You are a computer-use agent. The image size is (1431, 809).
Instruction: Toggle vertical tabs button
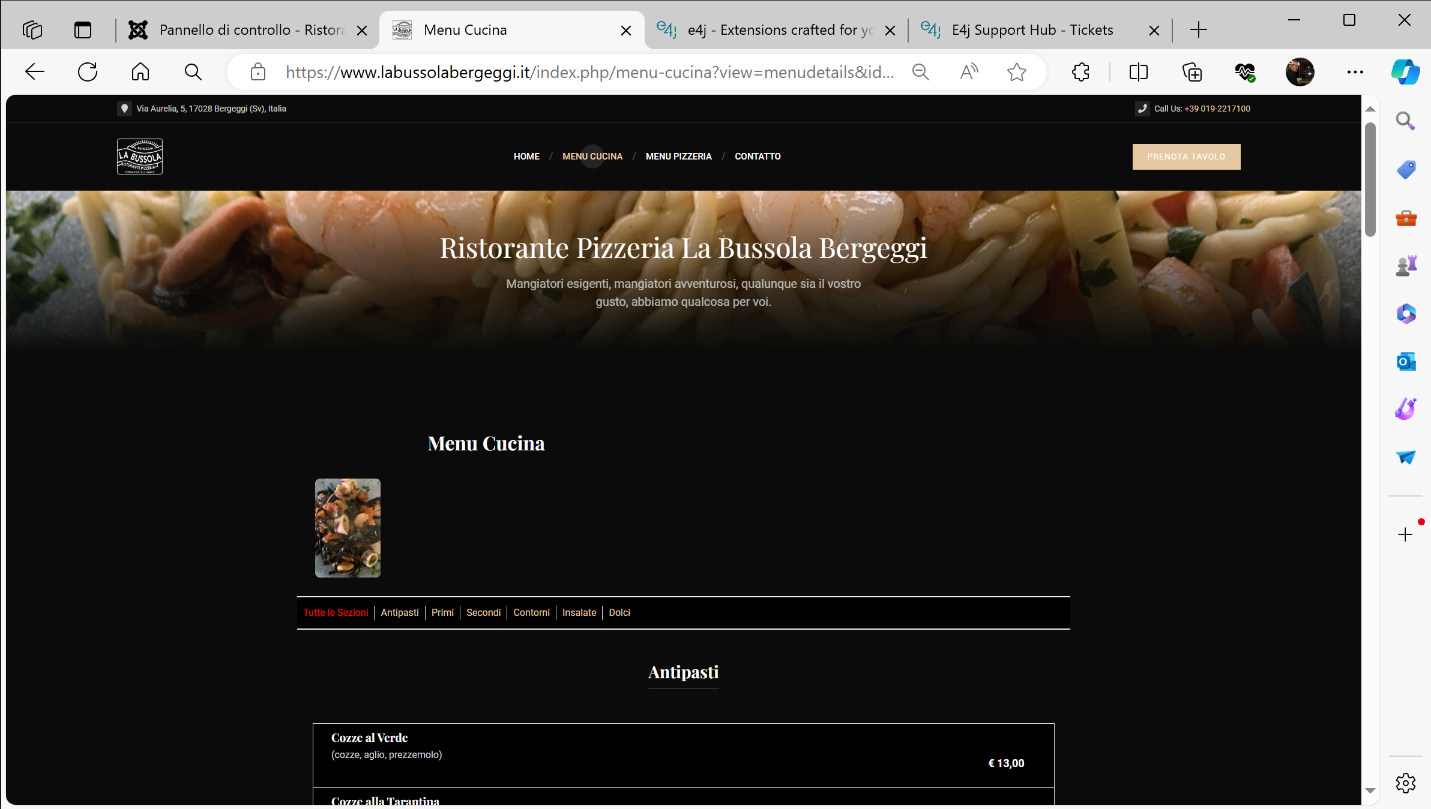(83, 30)
